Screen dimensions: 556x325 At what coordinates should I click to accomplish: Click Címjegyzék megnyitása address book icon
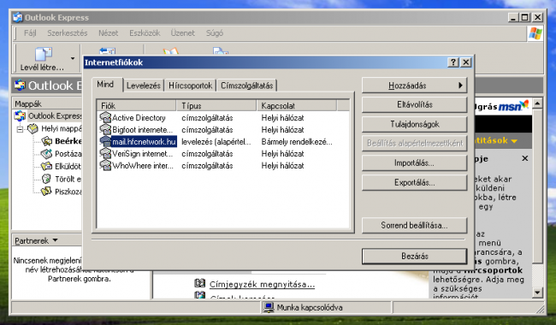tap(200, 283)
